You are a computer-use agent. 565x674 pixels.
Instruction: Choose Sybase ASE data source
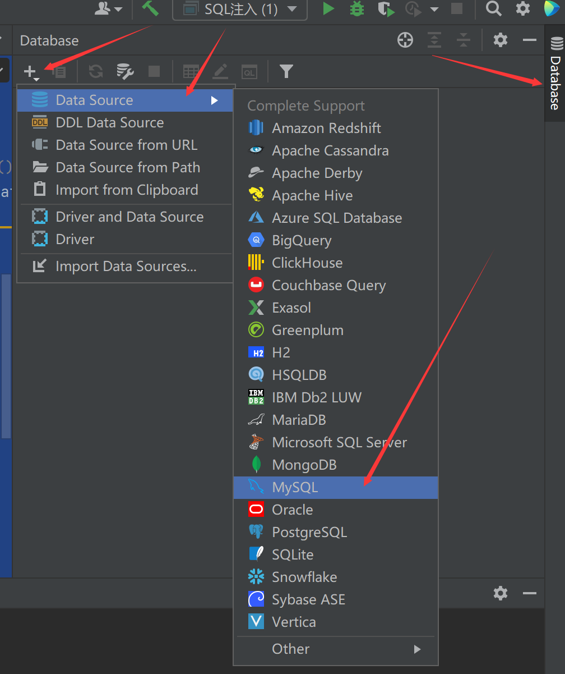[x=336, y=600]
